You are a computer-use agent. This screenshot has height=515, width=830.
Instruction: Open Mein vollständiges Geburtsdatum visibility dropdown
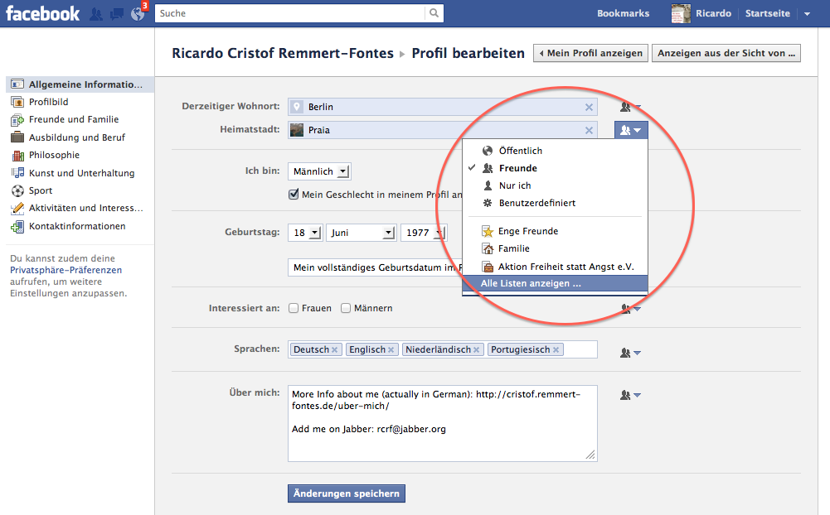pyautogui.click(x=376, y=267)
